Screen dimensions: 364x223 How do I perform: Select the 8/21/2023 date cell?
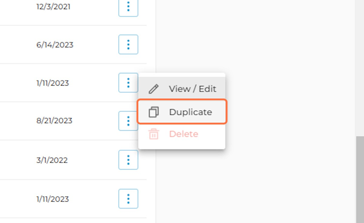coord(54,121)
